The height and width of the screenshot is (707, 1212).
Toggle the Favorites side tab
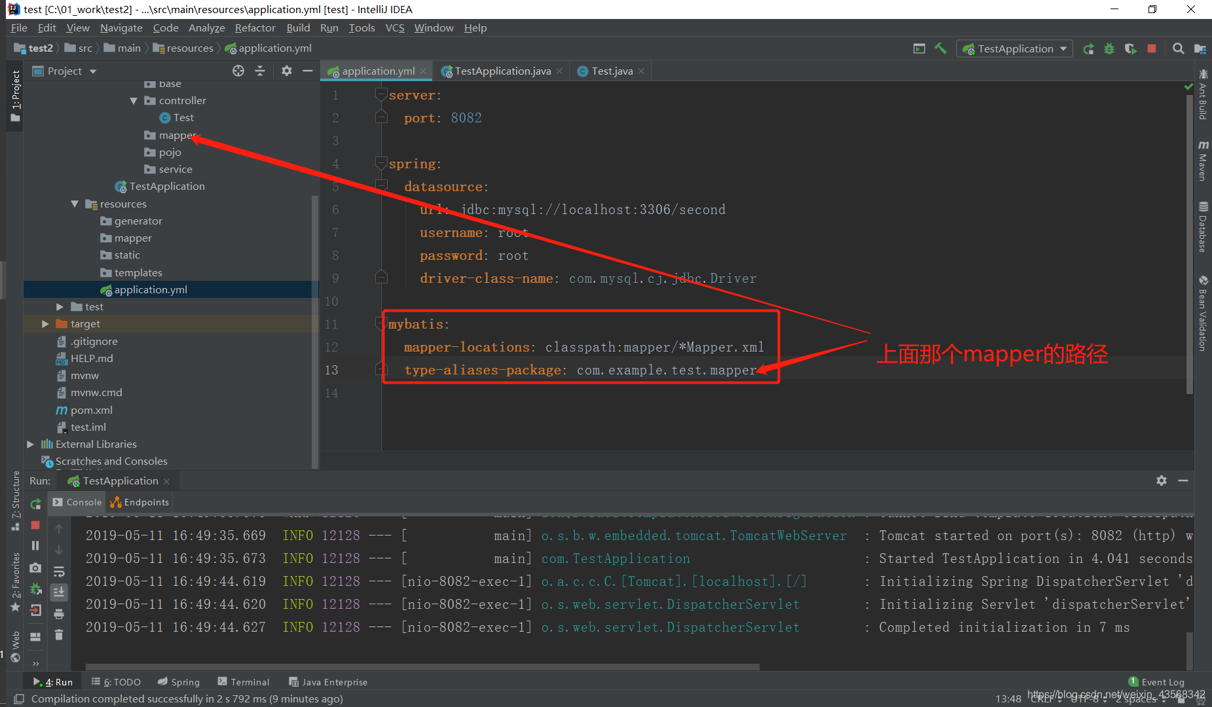tap(16, 583)
